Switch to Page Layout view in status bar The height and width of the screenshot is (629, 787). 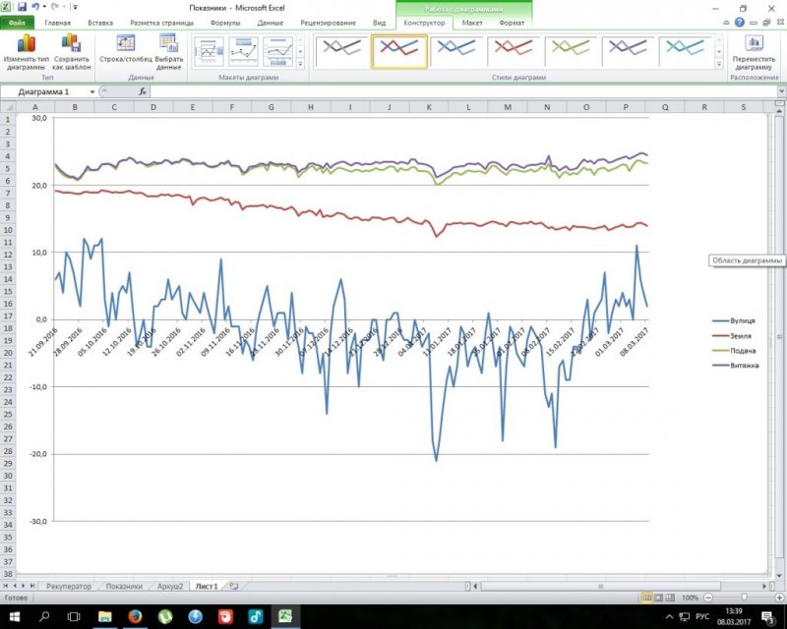point(660,598)
